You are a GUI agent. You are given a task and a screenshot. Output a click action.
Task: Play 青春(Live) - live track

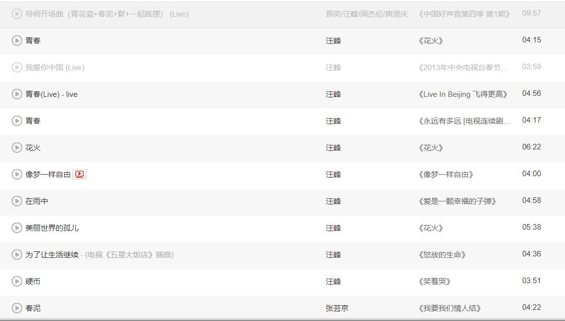click(17, 94)
